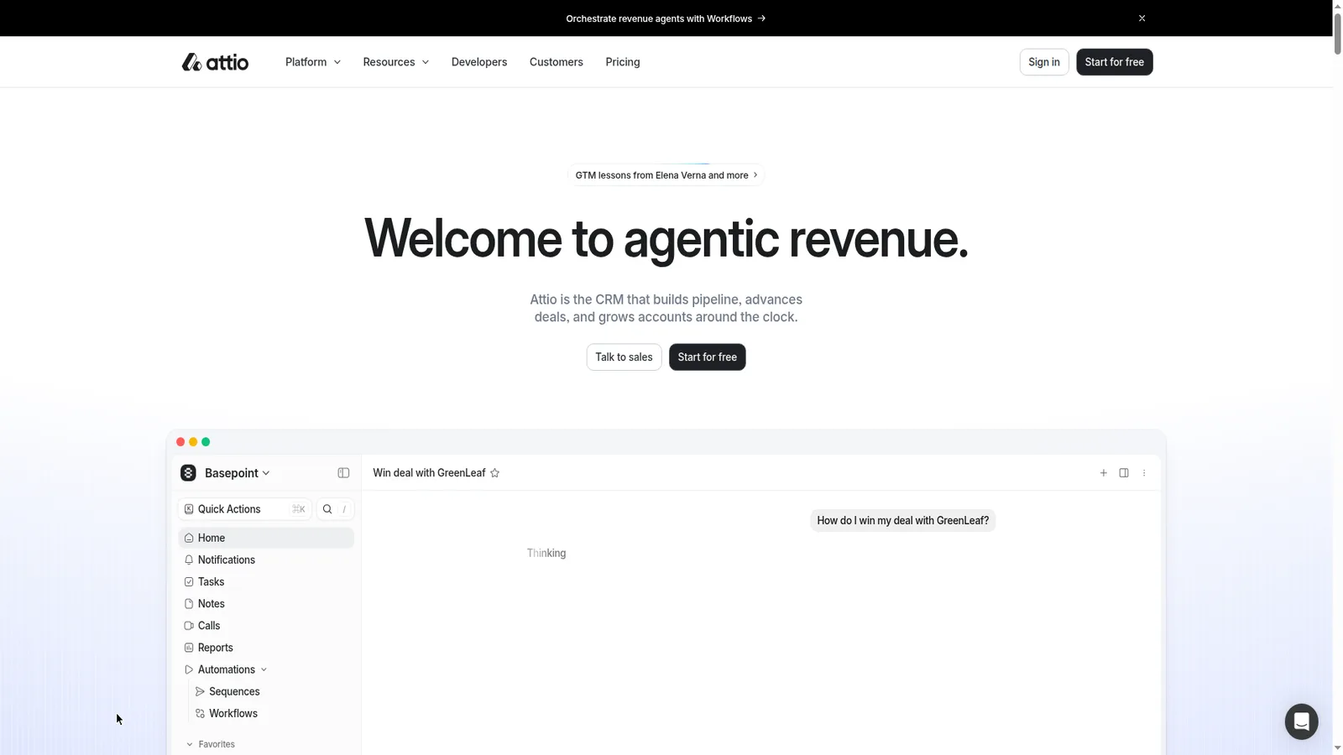Click the search magnifier icon in sidebar
The height and width of the screenshot is (755, 1343).
[327, 509]
